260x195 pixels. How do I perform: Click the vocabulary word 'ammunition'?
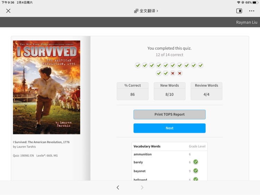tap(142, 154)
